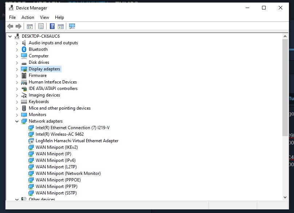Click the Network adapters category icon

(x=24, y=121)
